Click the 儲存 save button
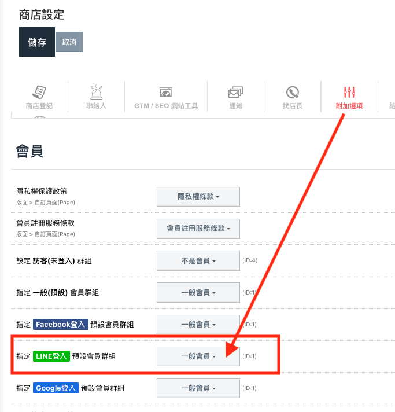This screenshot has height=412, width=395. tap(37, 42)
